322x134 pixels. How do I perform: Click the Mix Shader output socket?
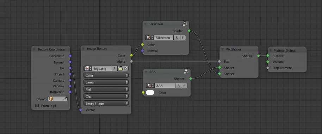point(258,56)
